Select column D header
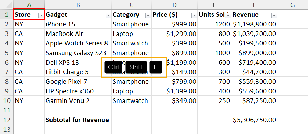This screenshot has height=134, width=308. click(174, 5)
